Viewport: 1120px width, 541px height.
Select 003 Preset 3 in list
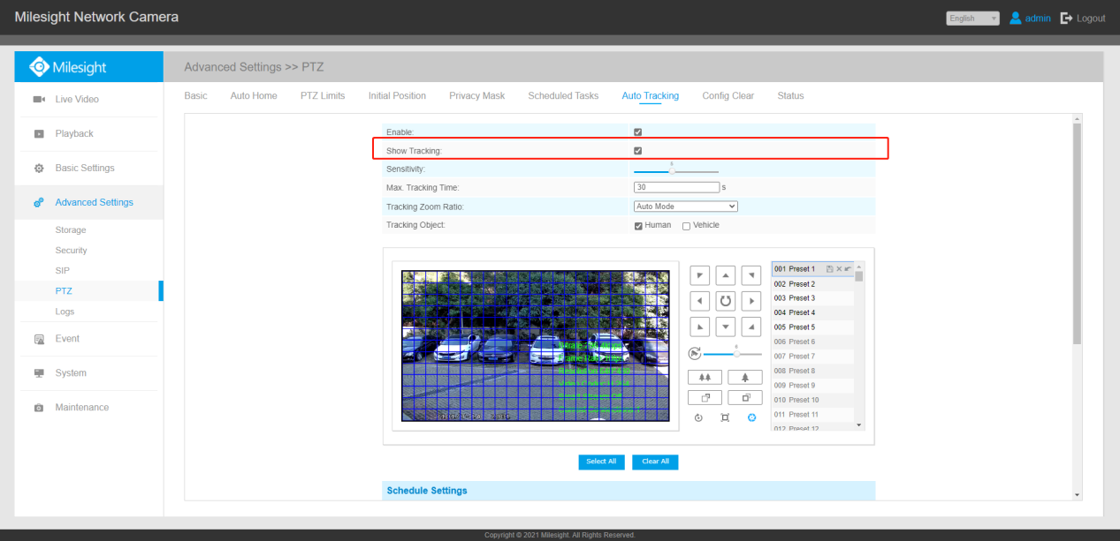point(812,298)
